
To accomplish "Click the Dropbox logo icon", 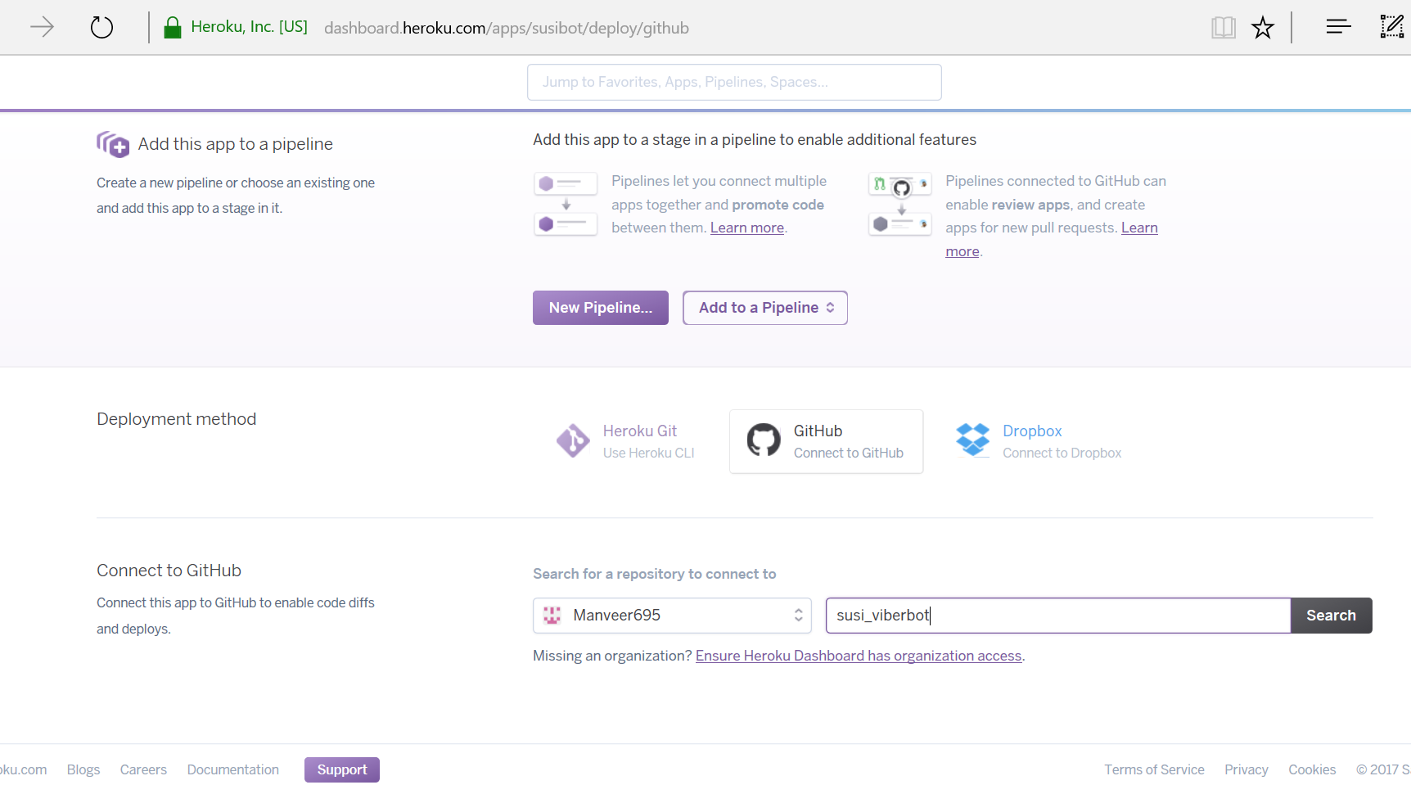I will tap(973, 440).
